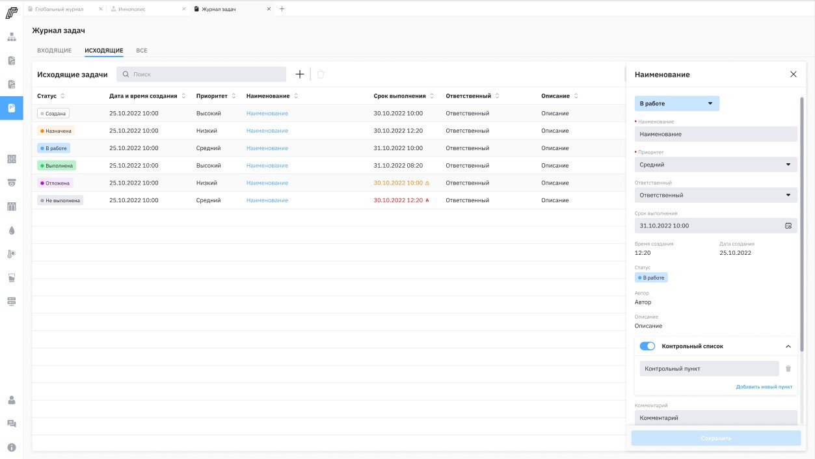Open the calendar picker in Срок выполнения
Viewport: 815px width, 459px height.
pyautogui.click(x=788, y=226)
